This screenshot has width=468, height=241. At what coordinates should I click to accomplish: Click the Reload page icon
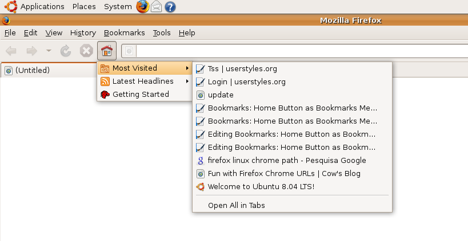pos(65,51)
